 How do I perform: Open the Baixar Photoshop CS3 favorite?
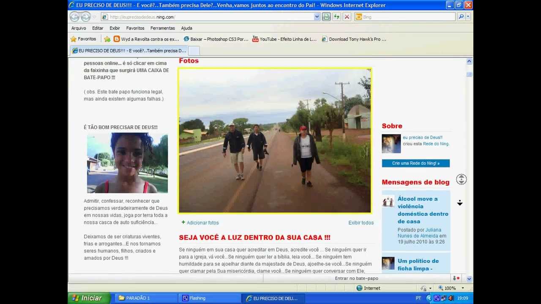216,39
